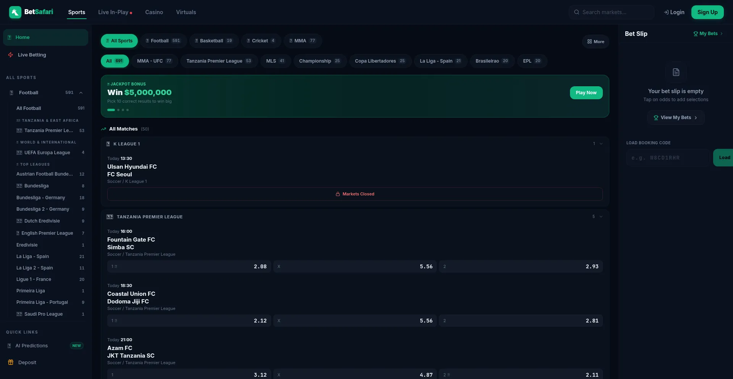Click the BetSafari logo icon
Image resolution: width=733 pixels, height=379 pixels.
click(15, 12)
